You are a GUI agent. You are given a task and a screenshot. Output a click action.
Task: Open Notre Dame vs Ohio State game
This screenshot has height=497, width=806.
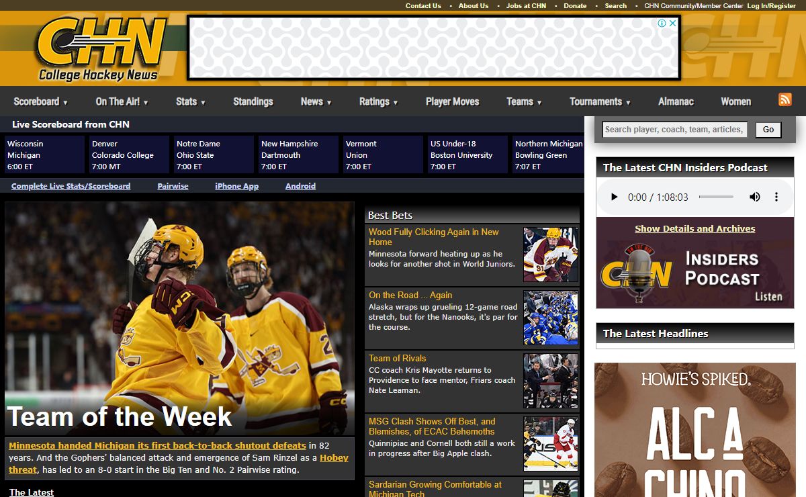pyautogui.click(x=214, y=154)
